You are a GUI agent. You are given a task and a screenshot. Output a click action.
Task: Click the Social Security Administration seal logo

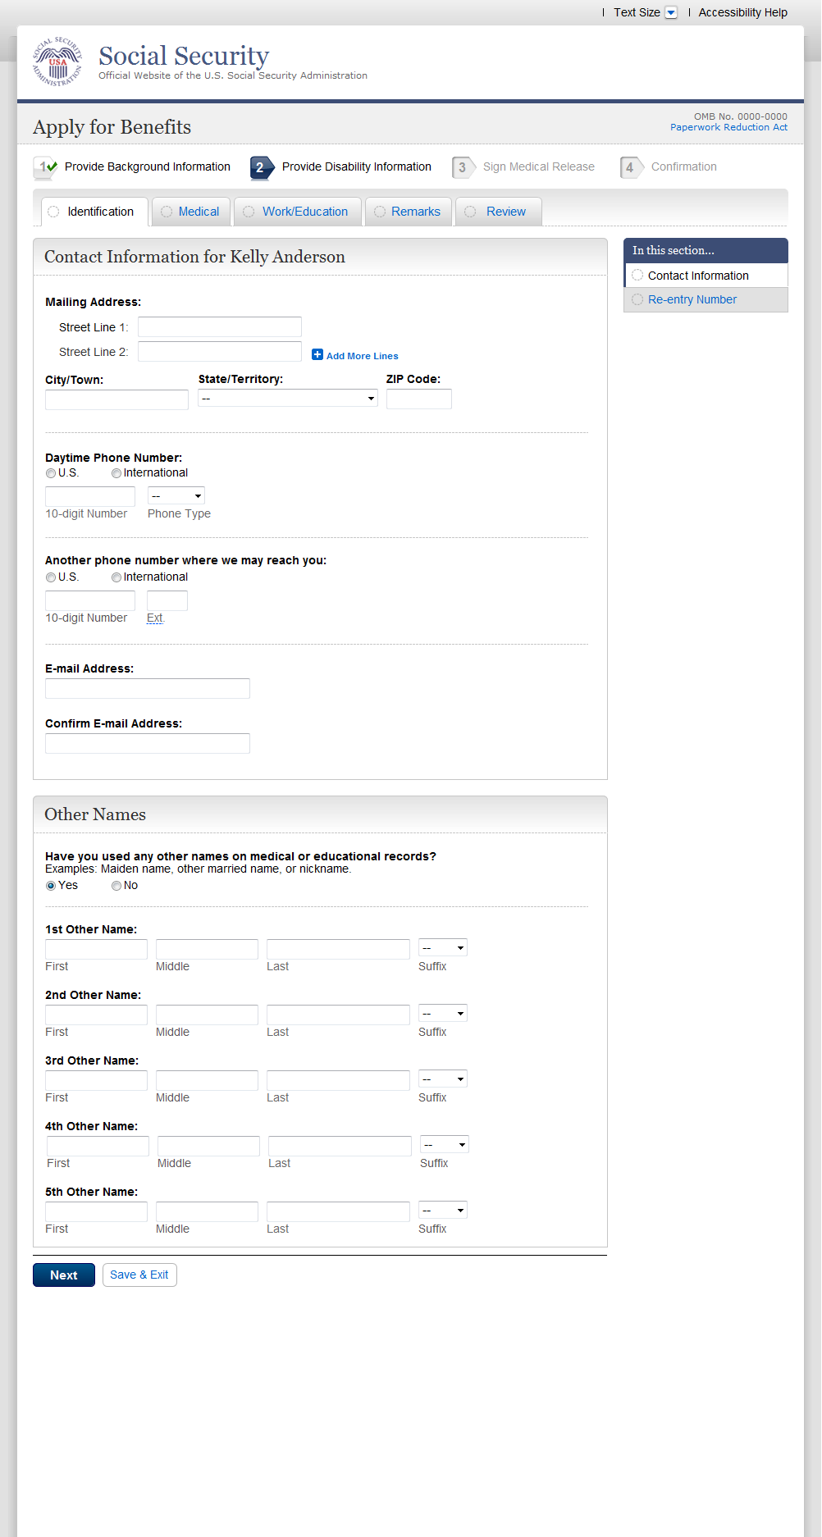coord(57,62)
